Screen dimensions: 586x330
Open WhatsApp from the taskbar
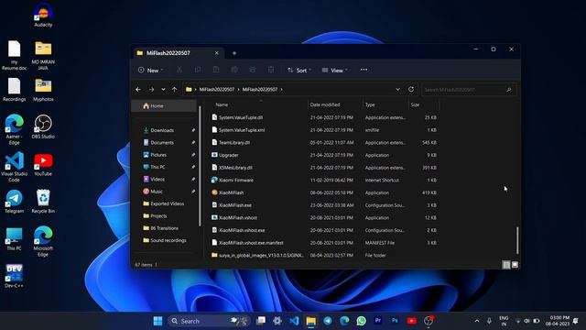361,321
